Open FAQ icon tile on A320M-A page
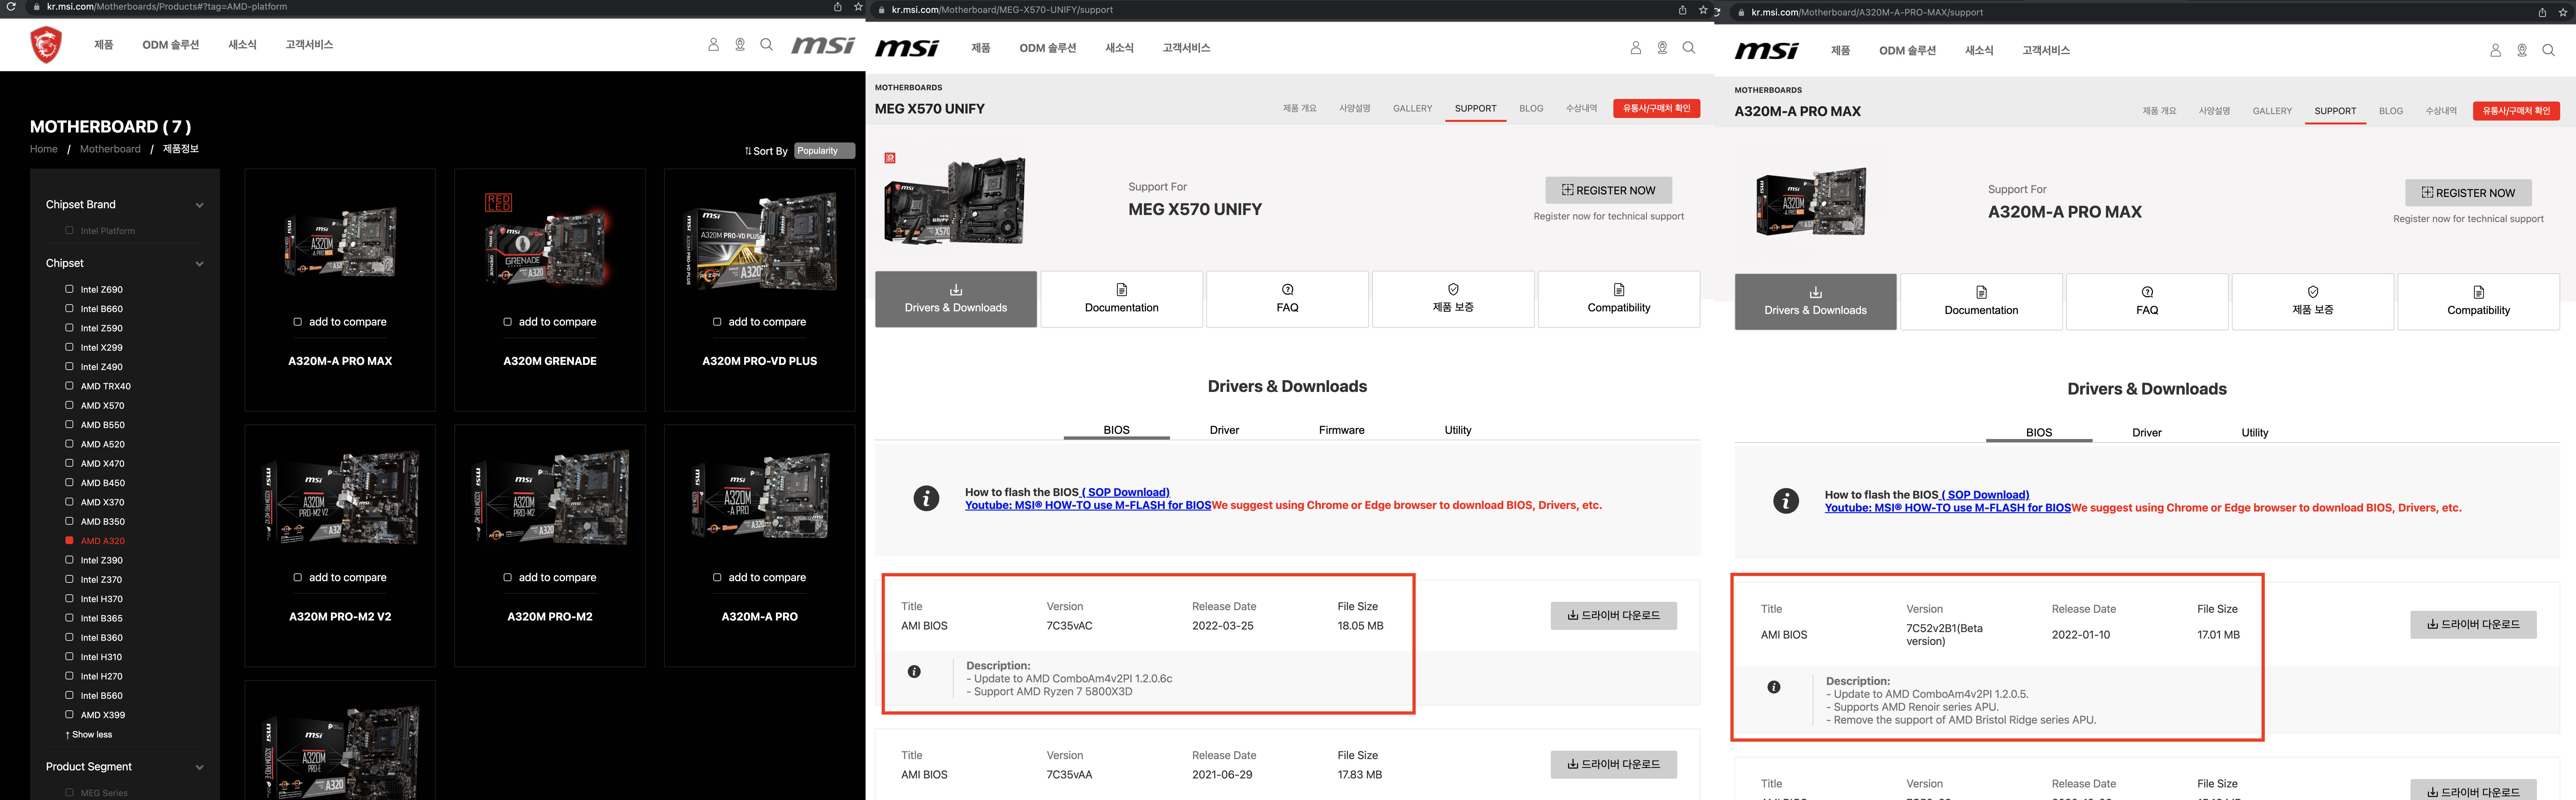This screenshot has height=800, width=2576. click(2147, 292)
